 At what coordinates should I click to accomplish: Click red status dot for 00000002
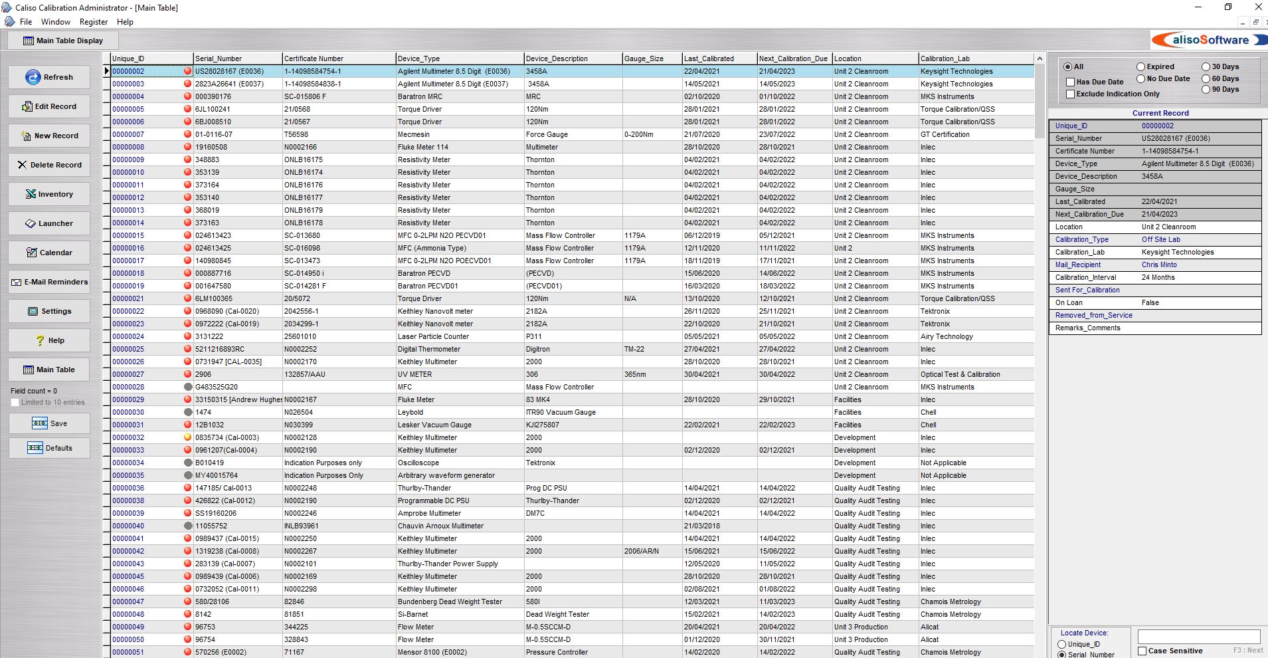(188, 71)
